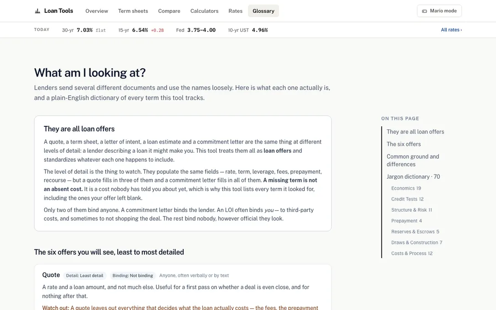Click the +0.28 rate change indicator

point(157,31)
